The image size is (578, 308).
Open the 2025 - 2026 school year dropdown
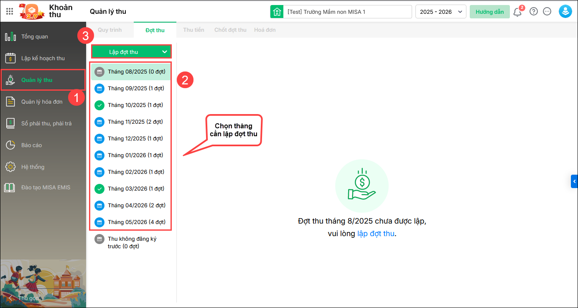point(441,12)
